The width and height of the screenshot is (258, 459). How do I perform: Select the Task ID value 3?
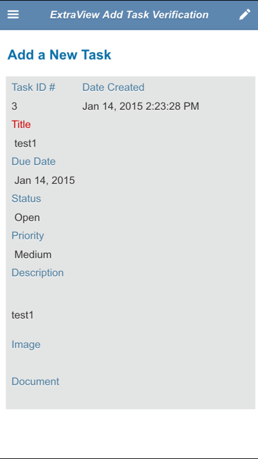14,106
